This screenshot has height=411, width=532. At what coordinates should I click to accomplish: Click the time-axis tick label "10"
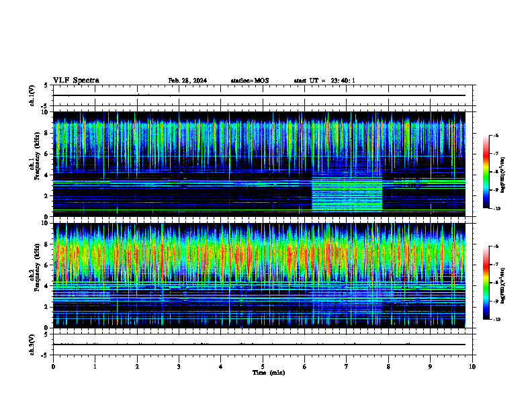pyautogui.click(x=472, y=367)
